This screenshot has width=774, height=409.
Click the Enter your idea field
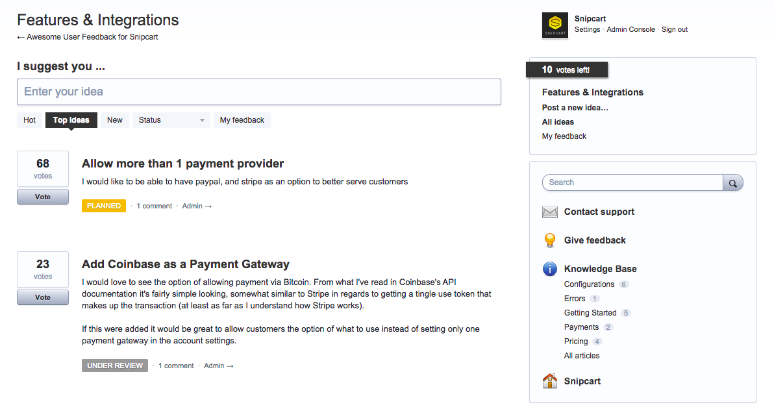pos(259,92)
